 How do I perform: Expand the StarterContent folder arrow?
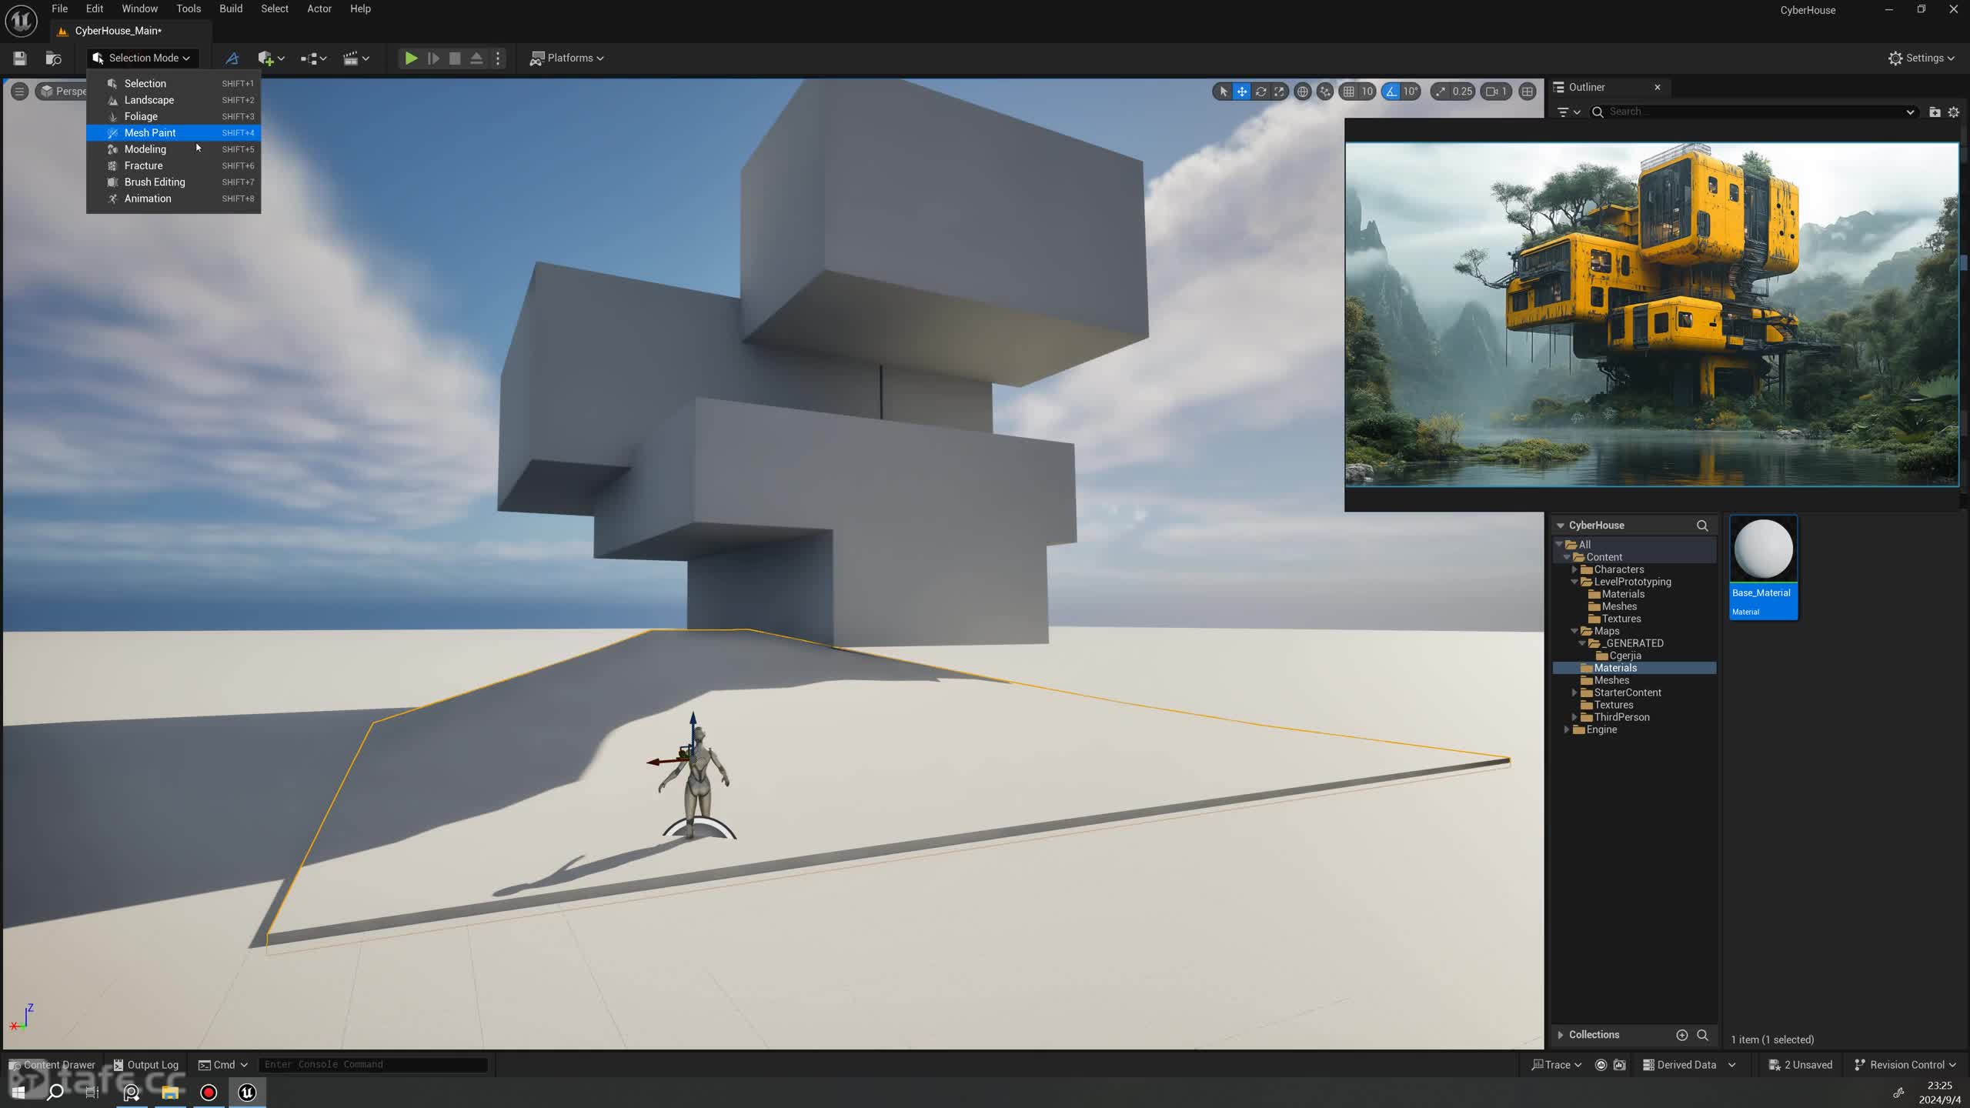pyautogui.click(x=1574, y=692)
